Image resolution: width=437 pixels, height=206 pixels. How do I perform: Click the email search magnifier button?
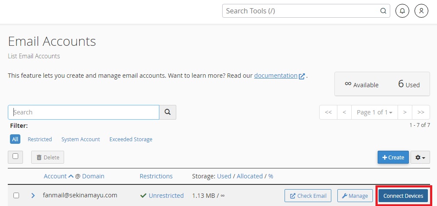[x=168, y=112]
